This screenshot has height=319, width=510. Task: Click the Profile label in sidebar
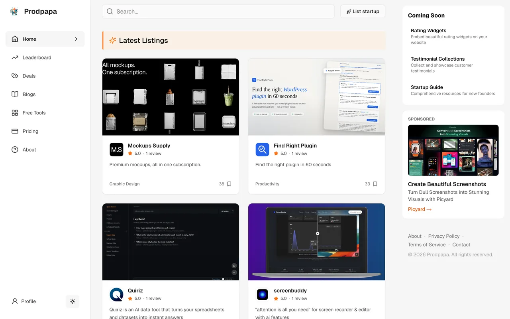pos(29,301)
